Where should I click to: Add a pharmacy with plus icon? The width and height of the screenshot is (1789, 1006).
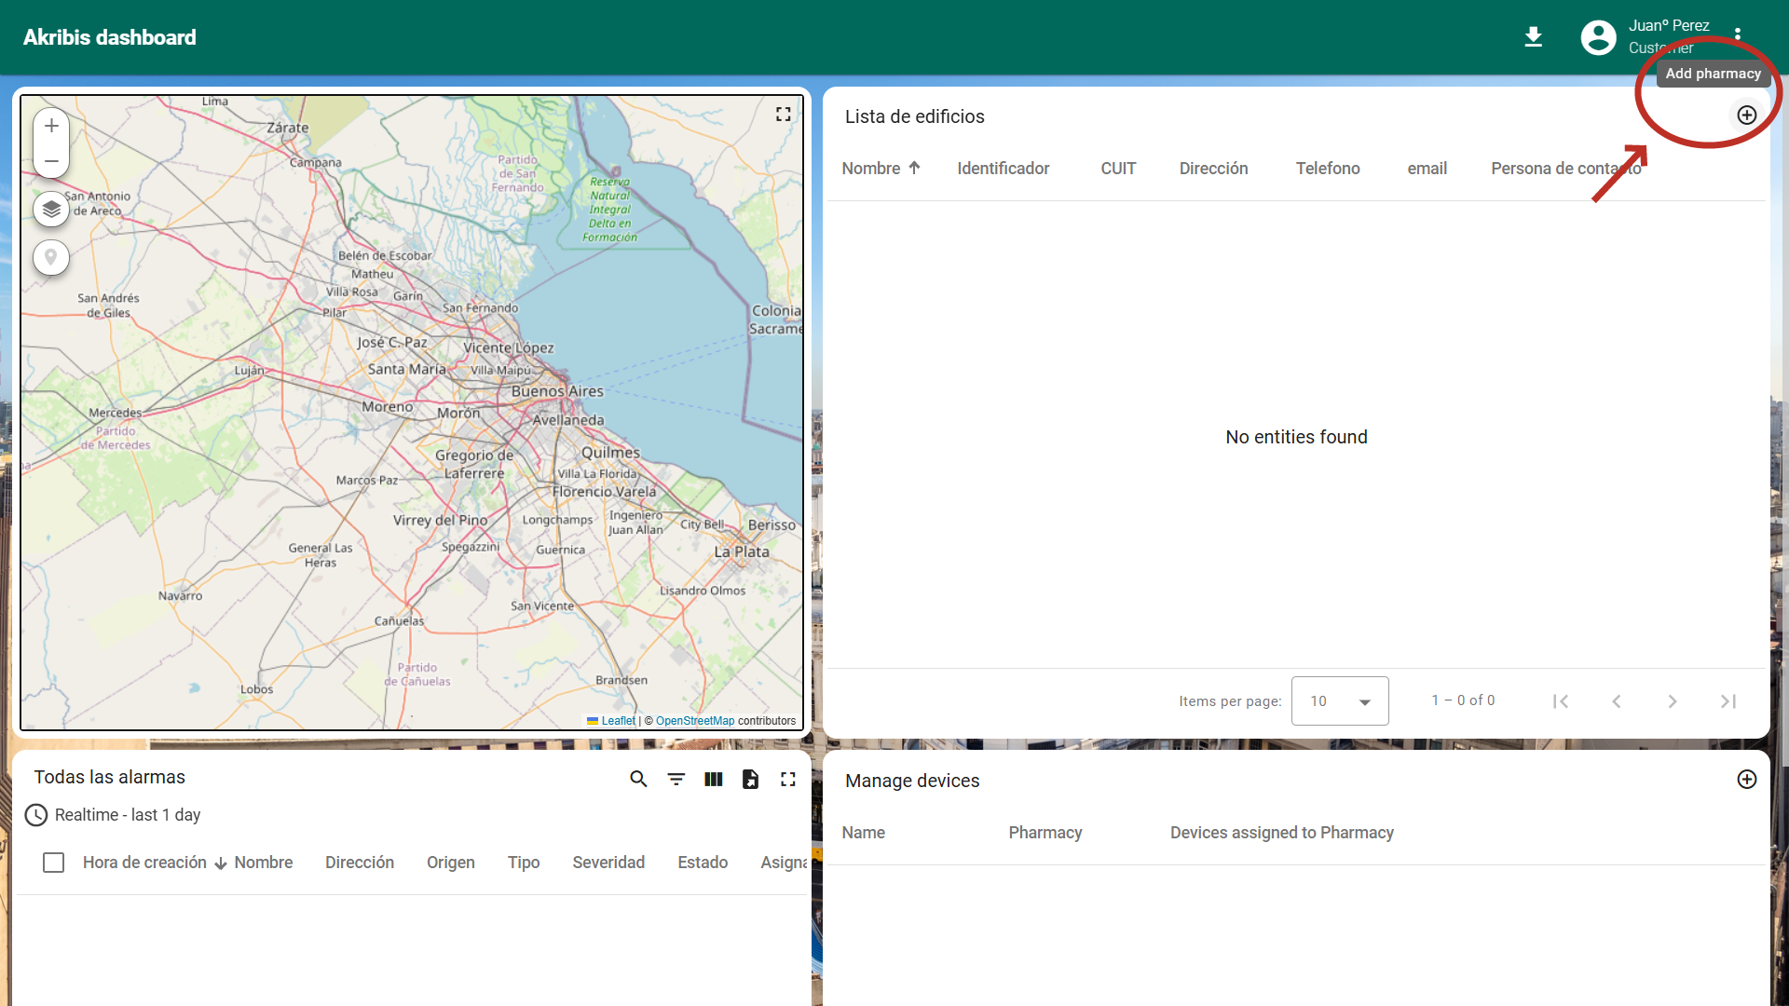tap(1746, 116)
